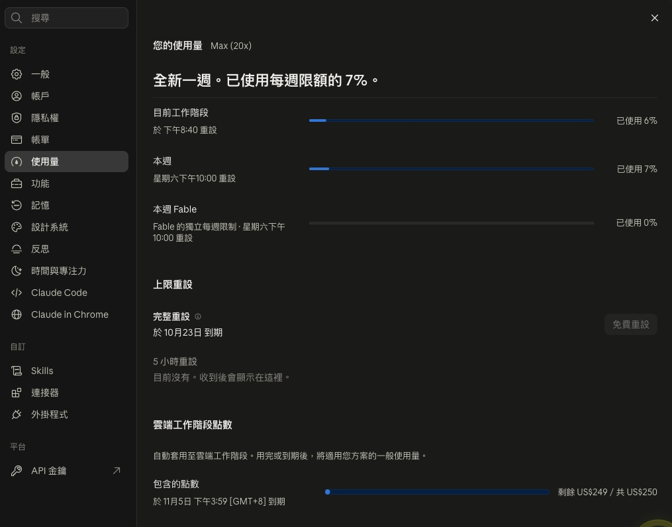Image resolution: width=672 pixels, height=527 pixels.
Task: Click the text 於 10月23日 到期
Action: (188, 332)
